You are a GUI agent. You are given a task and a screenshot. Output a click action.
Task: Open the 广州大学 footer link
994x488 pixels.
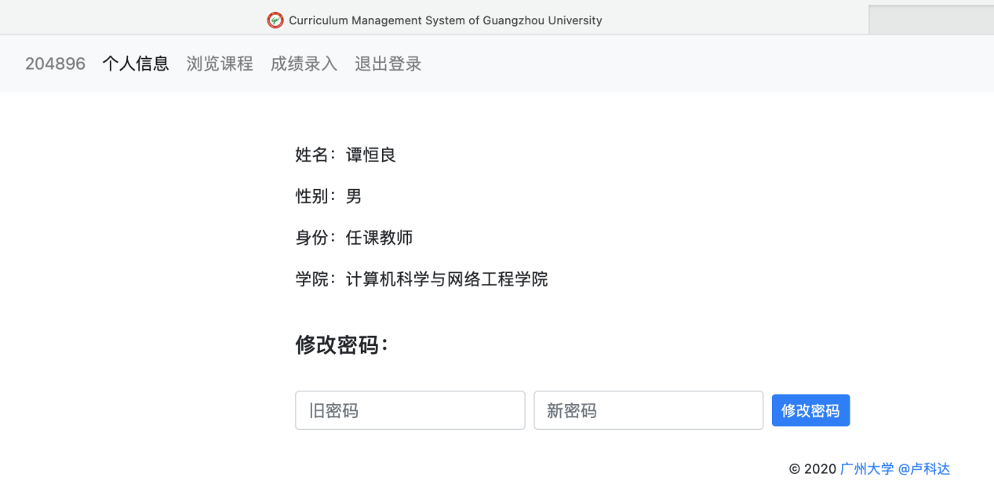tap(867, 468)
